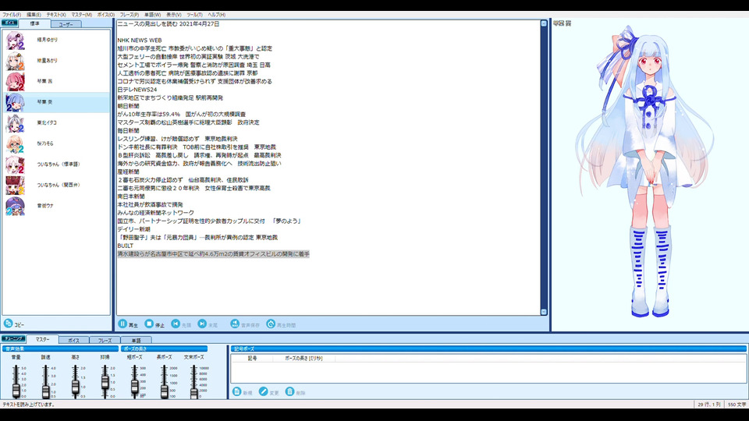Click the 音量 volume slider handle

(x=16, y=390)
